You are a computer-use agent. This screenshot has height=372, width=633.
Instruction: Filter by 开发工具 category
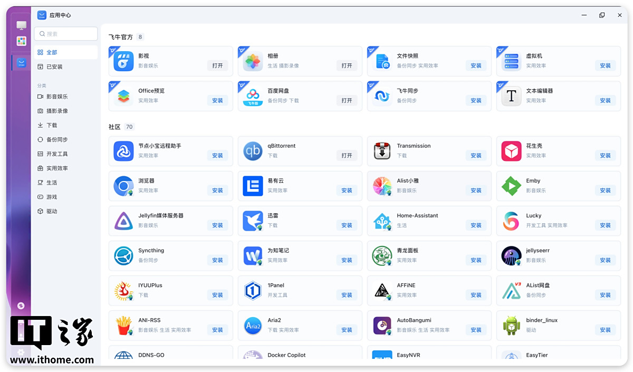[x=57, y=154]
